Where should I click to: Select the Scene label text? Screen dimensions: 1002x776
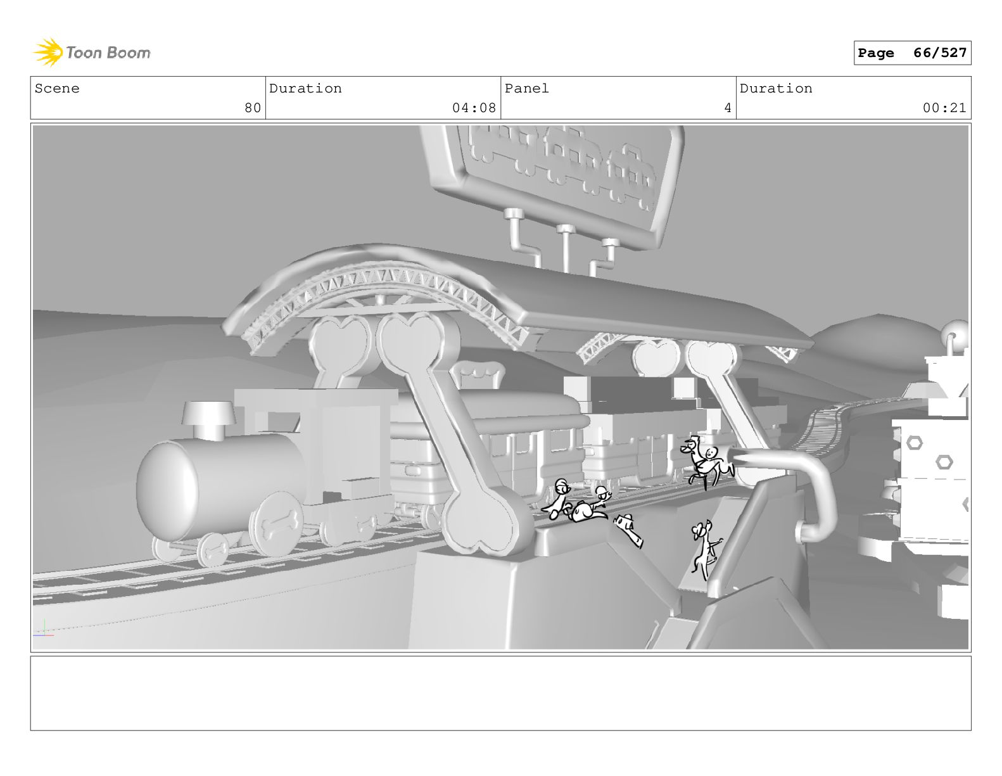click(x=57, y=89)
